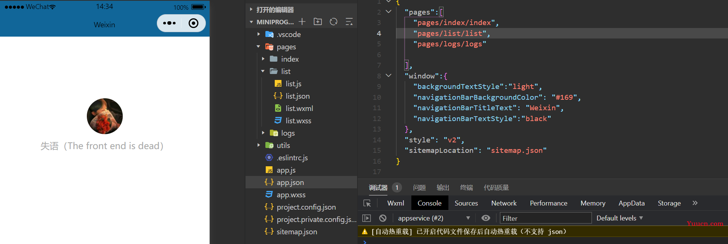This screenshot has height=244, width=728.
Task: Switch to the 终端 panel tab
Action: [466, 188]
